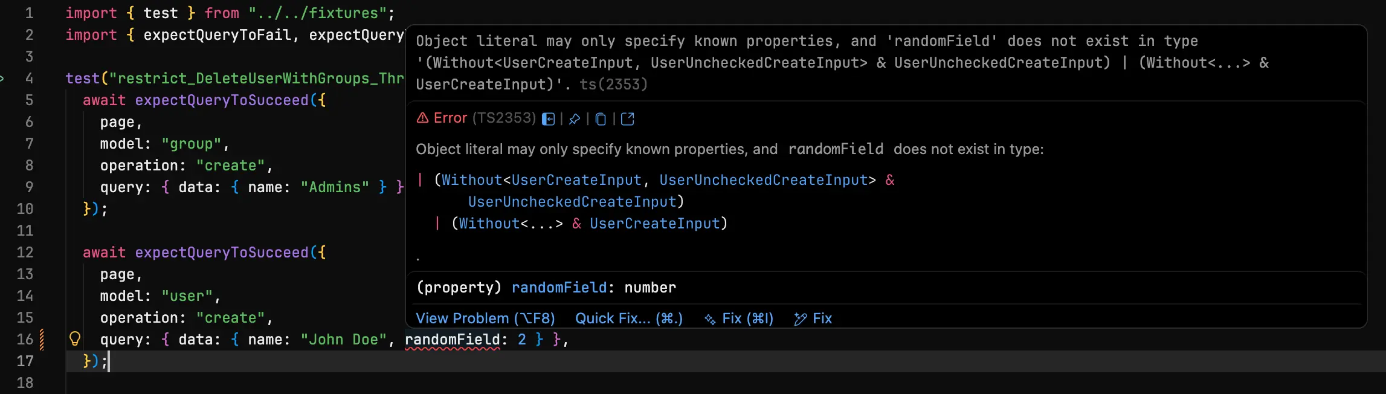
Task: Click View Problem (⌥F8) link
Action: click(x=485, y=318)
